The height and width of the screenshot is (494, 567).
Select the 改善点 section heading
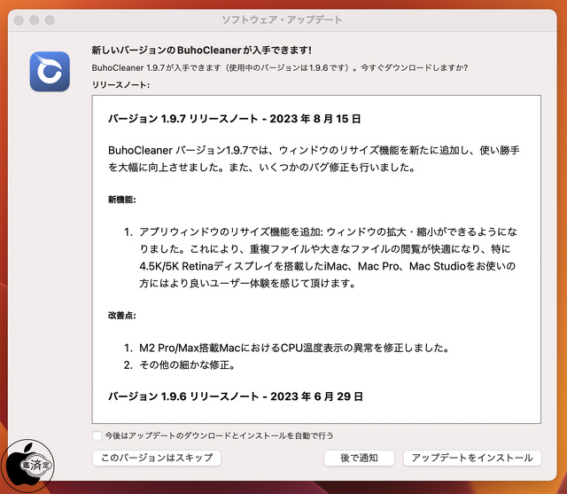[122, 315]
